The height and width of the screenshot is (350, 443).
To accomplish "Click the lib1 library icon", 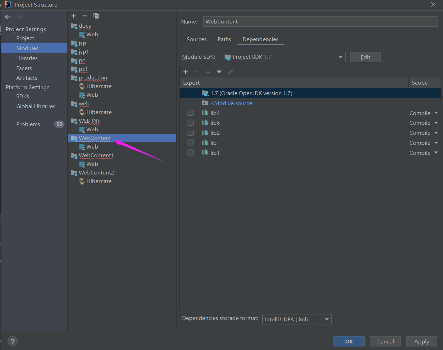I will pyautogui.click(x=205, y=152).
